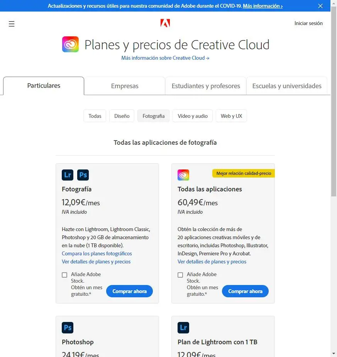
Task: Click the vertical page scrollbar thumb
Action: click(334, 101)
